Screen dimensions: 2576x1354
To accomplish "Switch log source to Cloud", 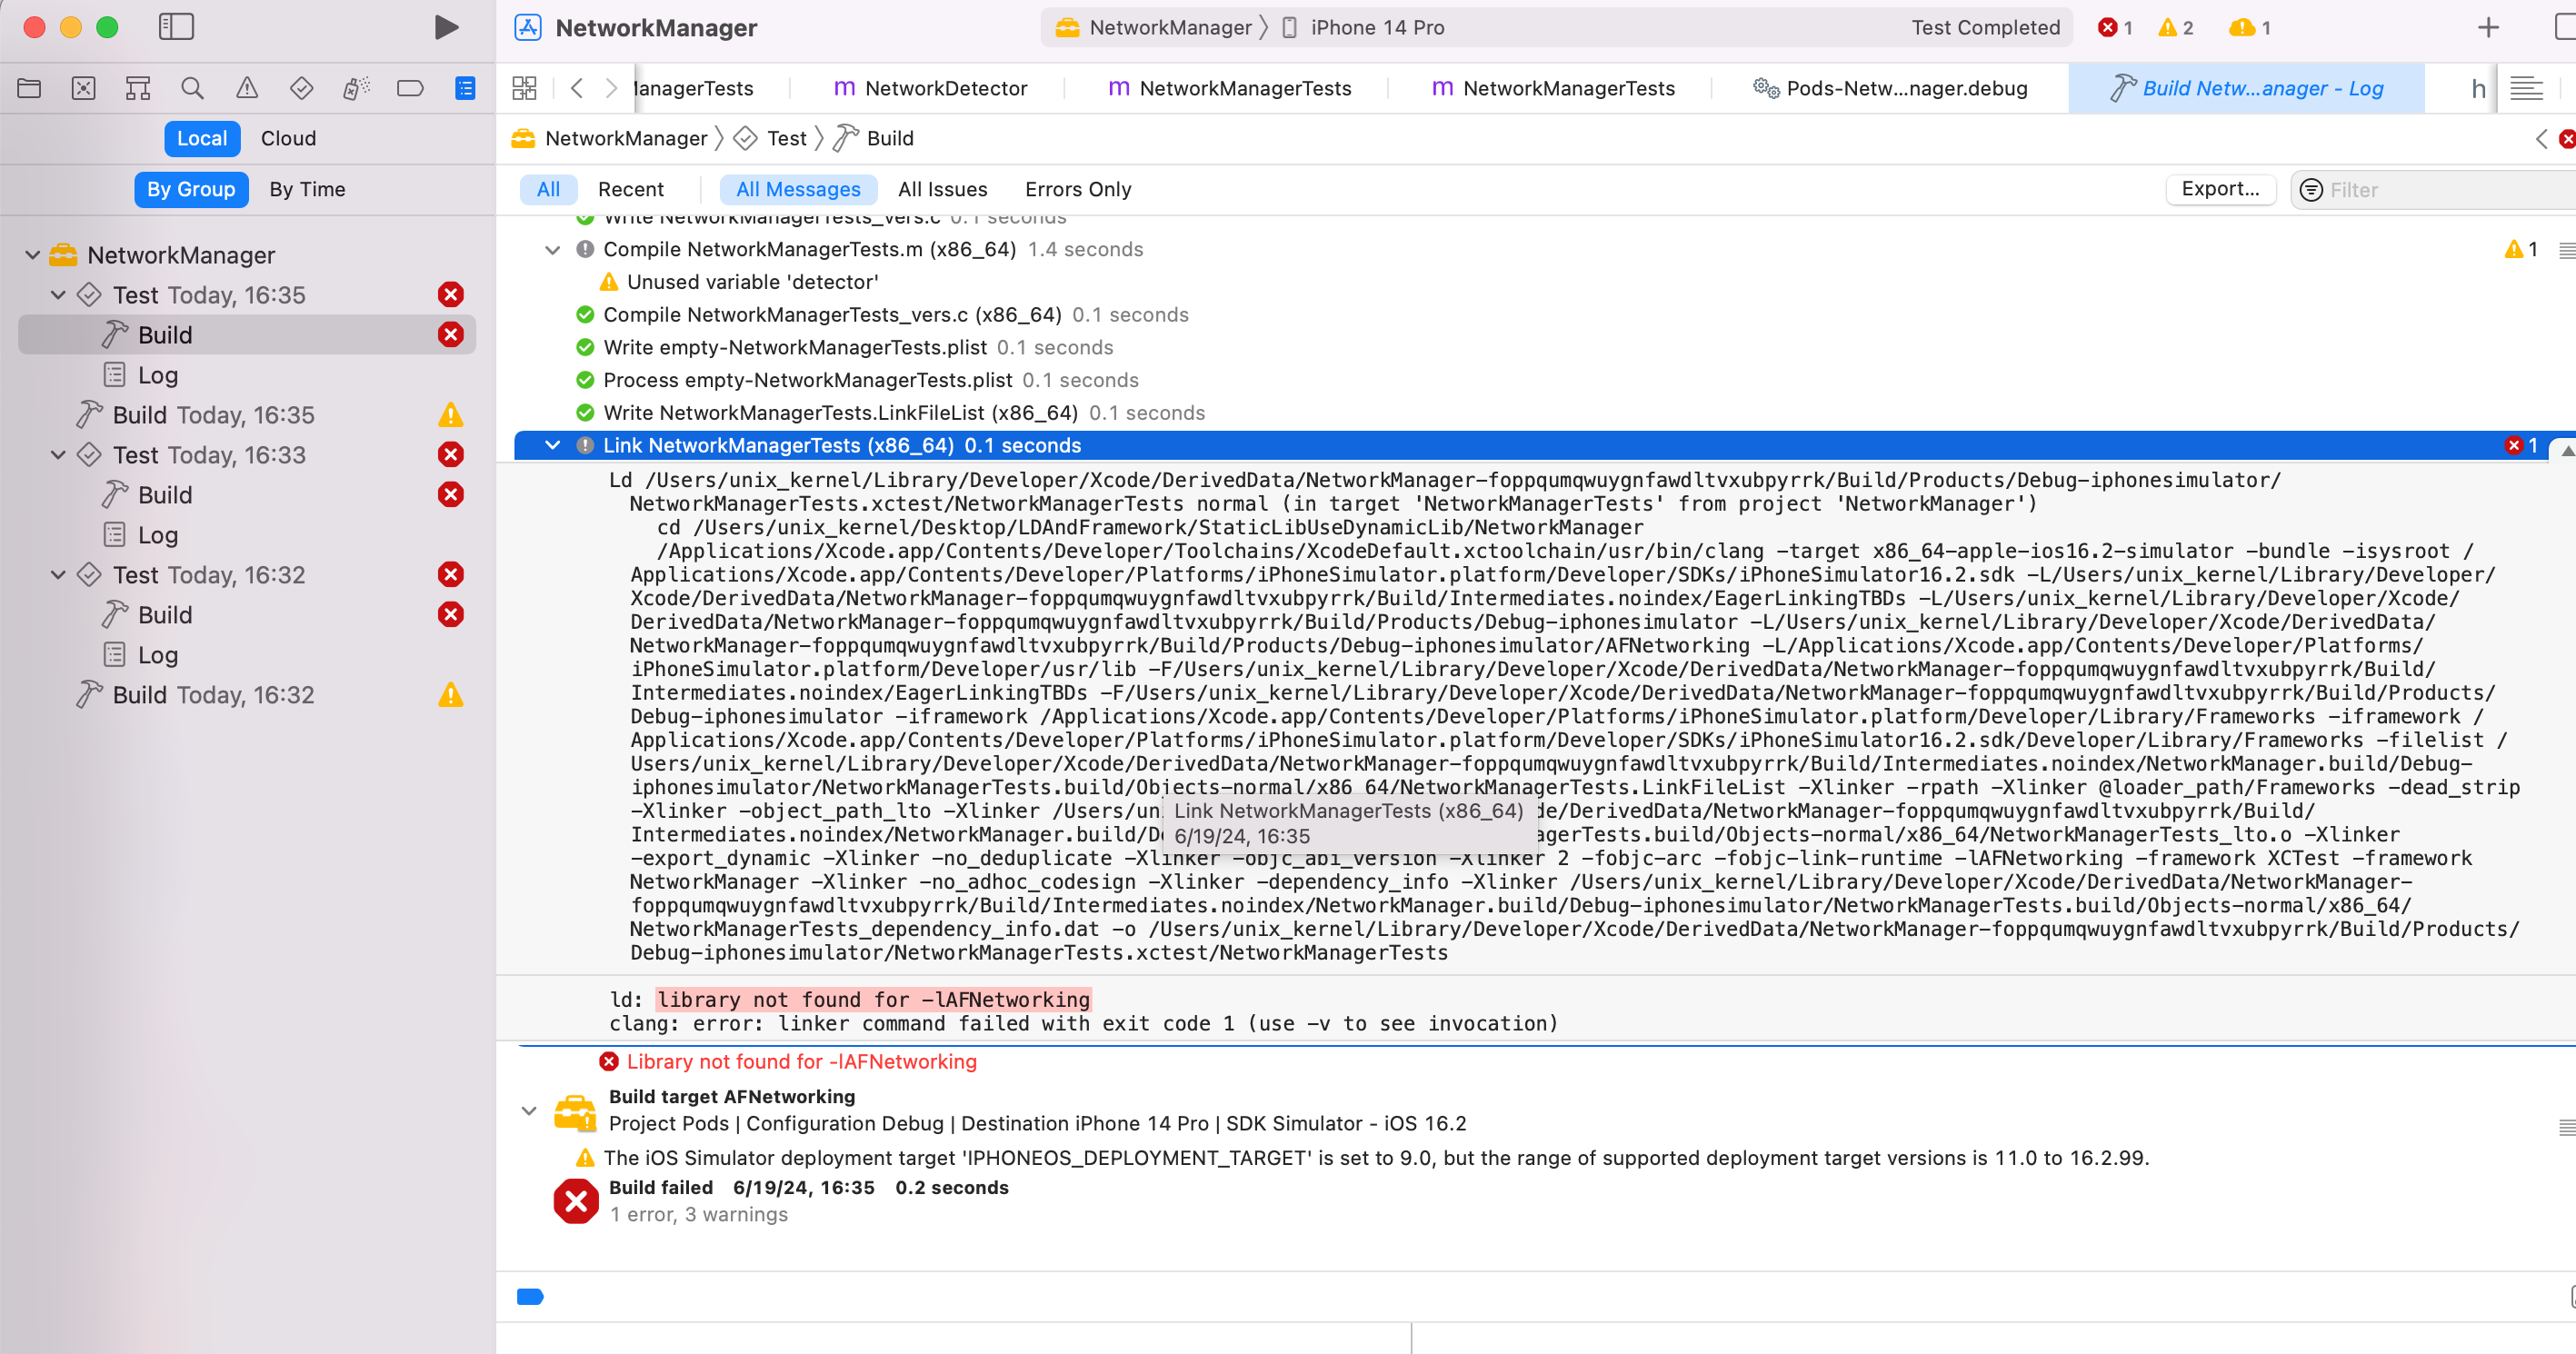I will click(288, 138).
